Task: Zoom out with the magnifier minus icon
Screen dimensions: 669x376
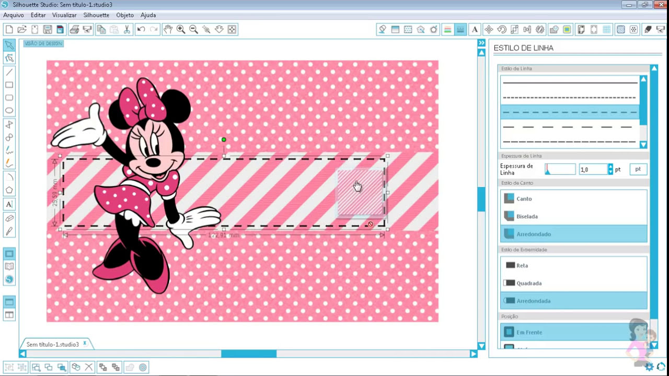Action: (x=193, y=29)
